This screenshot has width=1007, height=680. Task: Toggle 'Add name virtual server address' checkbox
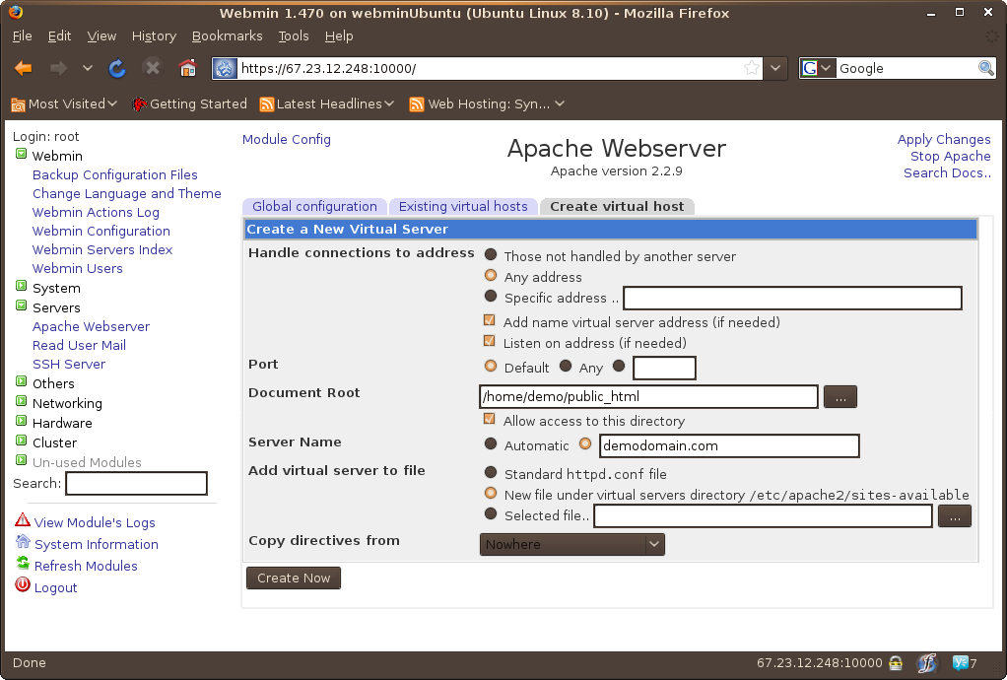click(x=490, y=319)
